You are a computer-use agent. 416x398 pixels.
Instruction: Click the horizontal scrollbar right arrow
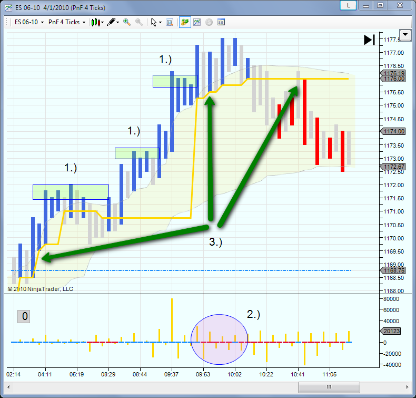click(x=408, y=387)
